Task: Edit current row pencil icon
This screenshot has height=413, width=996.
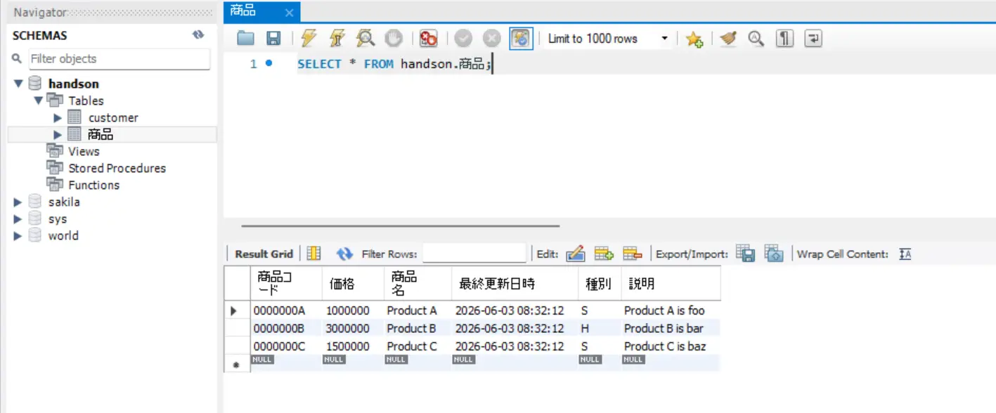Action: click(575, 254)
